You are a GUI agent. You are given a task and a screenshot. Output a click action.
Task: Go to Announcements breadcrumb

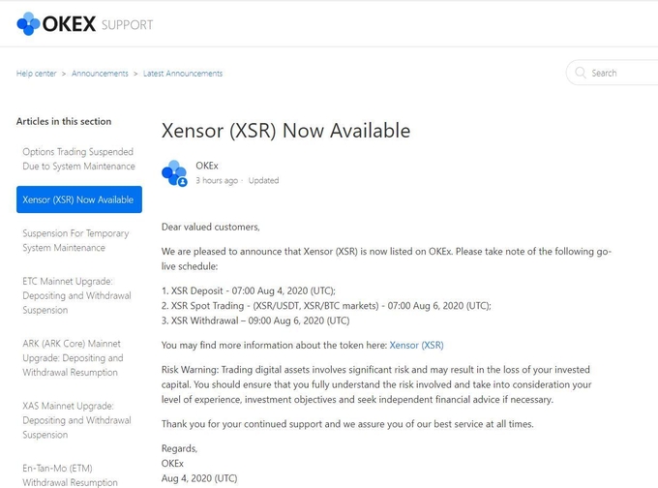(100, 74)
